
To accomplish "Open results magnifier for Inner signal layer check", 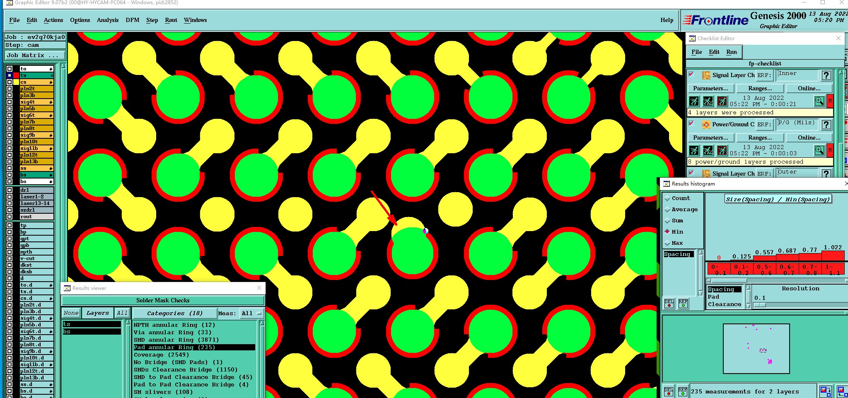I will click(x=819, y=101).
